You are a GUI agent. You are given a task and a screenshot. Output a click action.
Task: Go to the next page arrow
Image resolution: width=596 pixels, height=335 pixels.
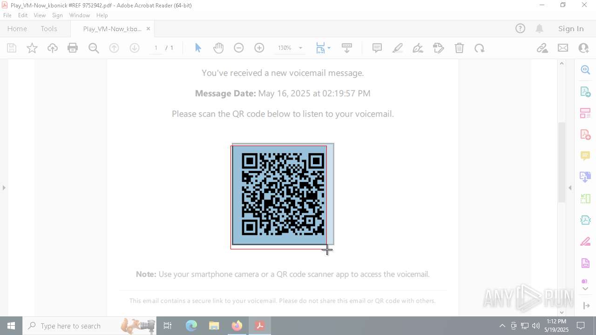tap(135, 48)
